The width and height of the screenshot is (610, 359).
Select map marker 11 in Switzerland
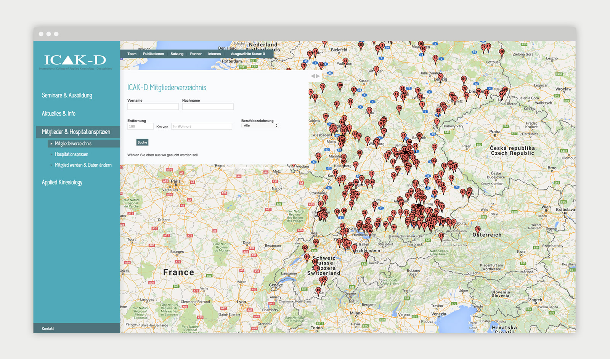click(307, 258)
